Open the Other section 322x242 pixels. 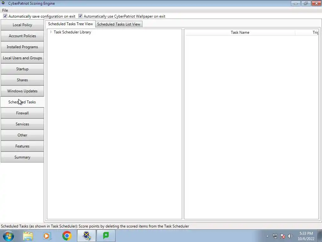(22, 135)
